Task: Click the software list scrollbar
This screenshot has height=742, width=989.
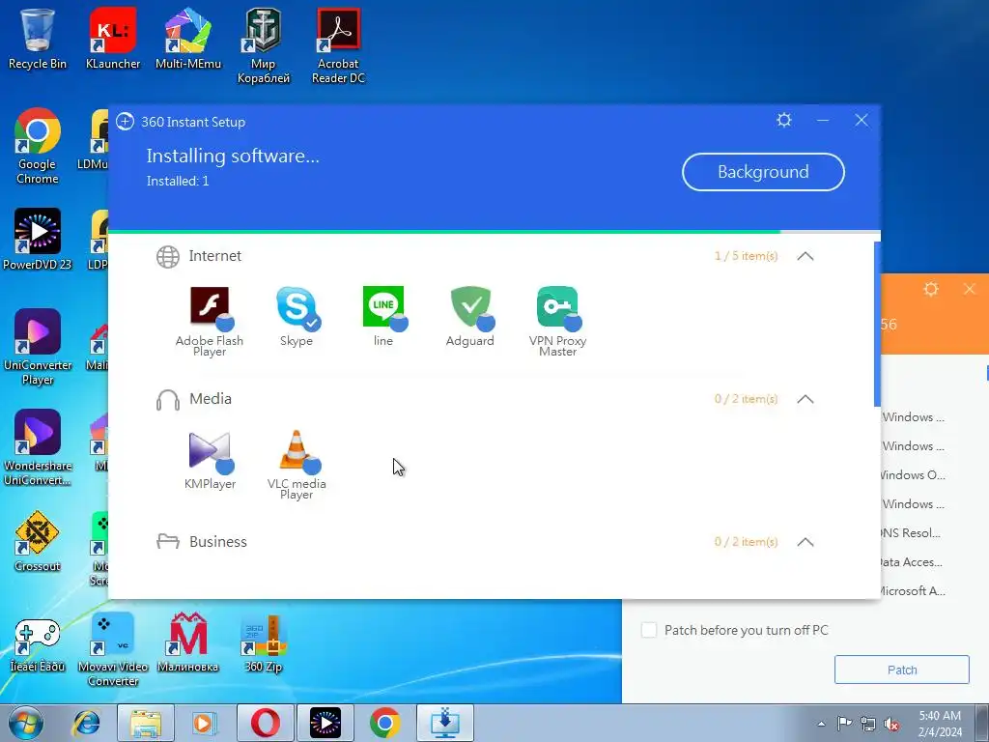Action: [x=877, y=325]
